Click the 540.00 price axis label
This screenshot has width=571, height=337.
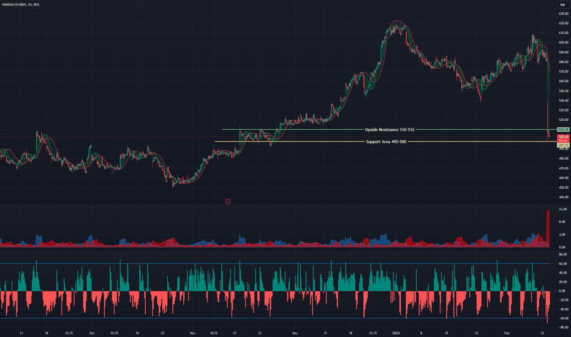pos(564,100)
